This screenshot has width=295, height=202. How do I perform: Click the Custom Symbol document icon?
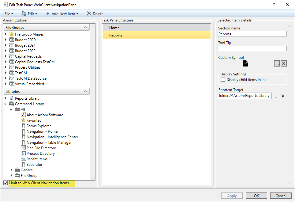coord(245,63)
